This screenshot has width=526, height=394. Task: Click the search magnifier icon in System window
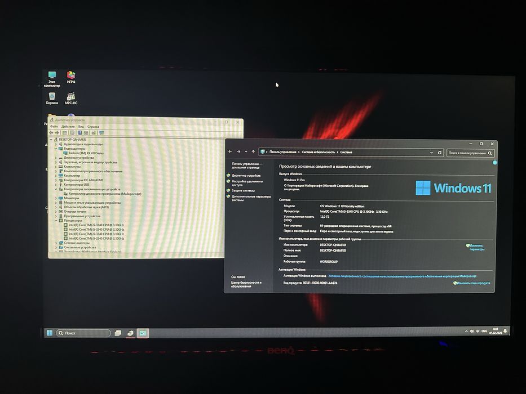click(x=490, y=153)
